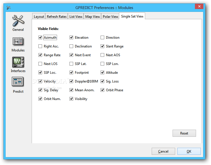Screen dimensions: 211x165
Task: Toggle the Visibility checkbox
Action: pyautogui.click(x=71, y=99)
